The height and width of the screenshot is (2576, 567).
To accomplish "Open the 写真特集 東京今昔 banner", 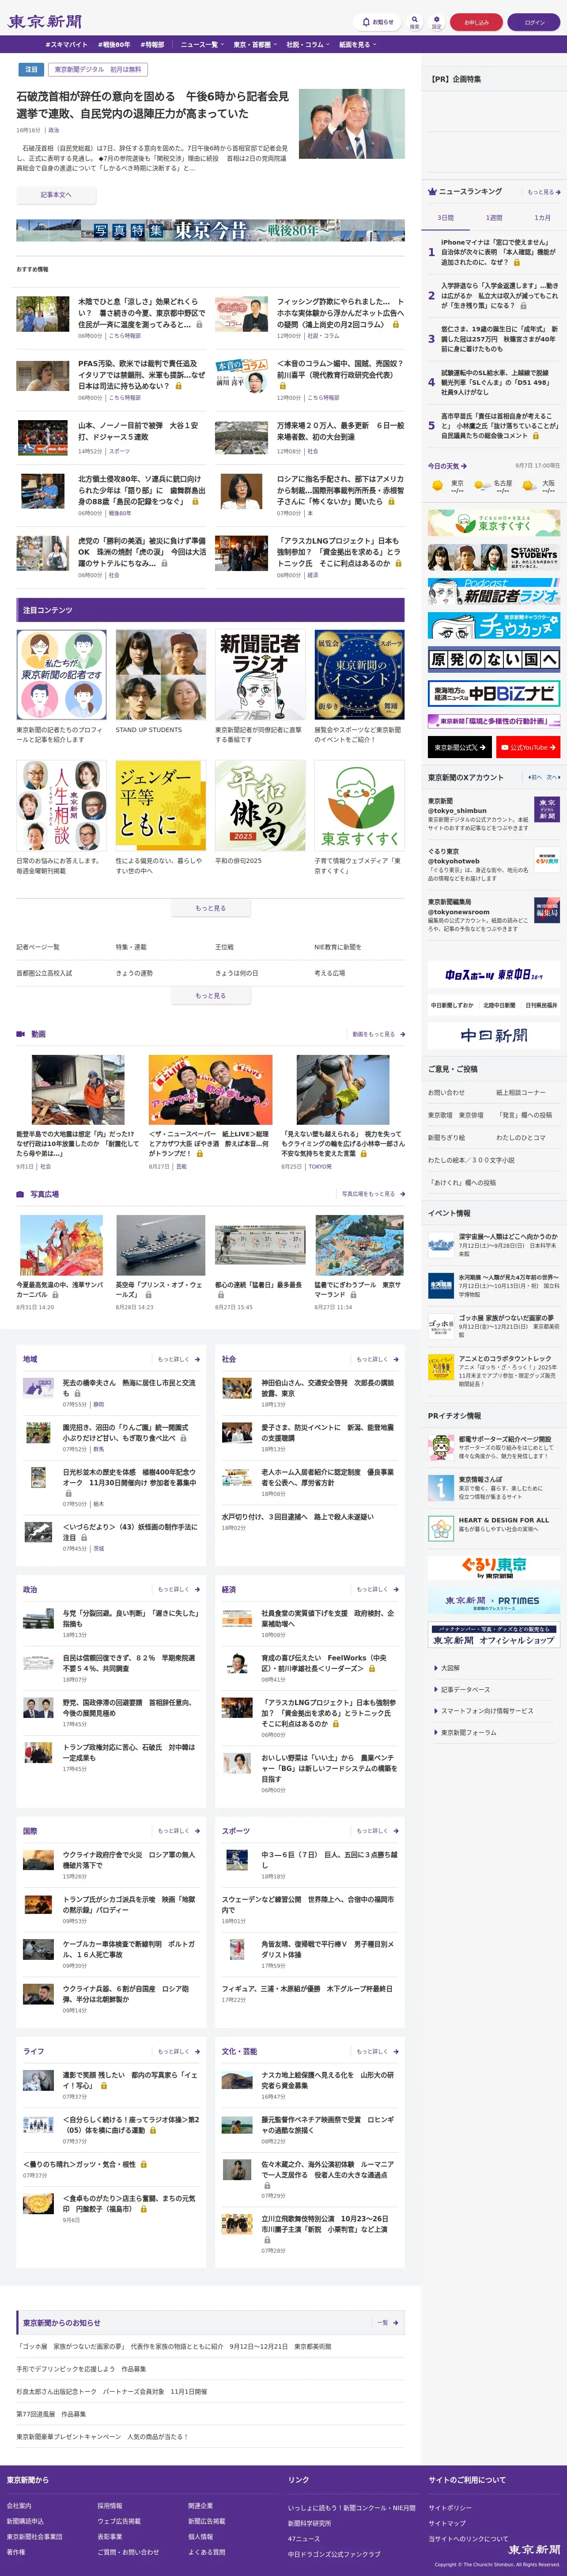I will (x=211, y=230).
